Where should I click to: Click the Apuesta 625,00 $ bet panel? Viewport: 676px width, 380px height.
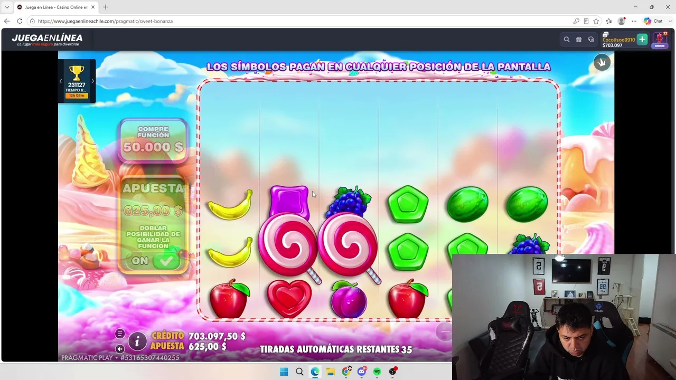[x=153, y=200]
